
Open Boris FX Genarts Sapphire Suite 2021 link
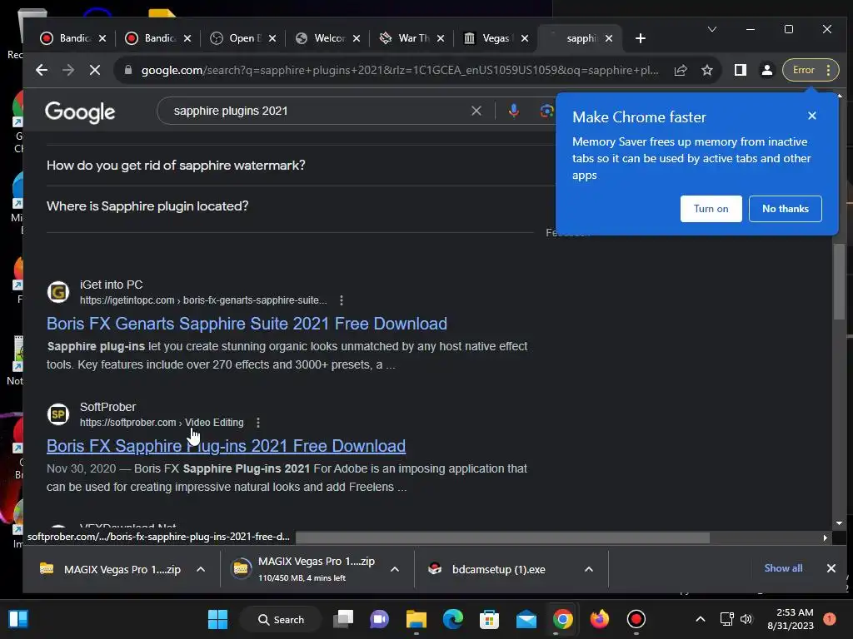click(247, 324)
